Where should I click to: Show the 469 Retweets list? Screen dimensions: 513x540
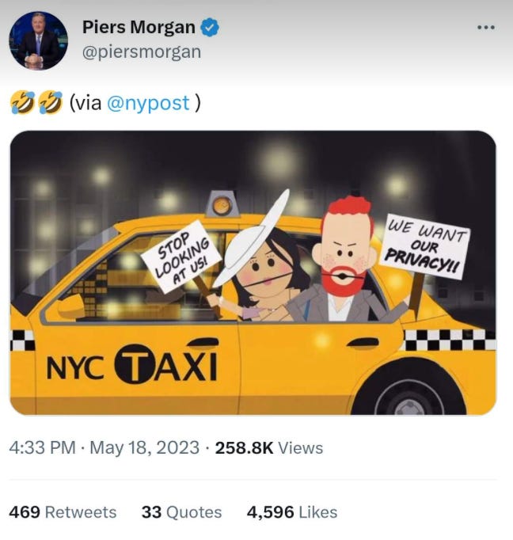(x=63, y=512)
